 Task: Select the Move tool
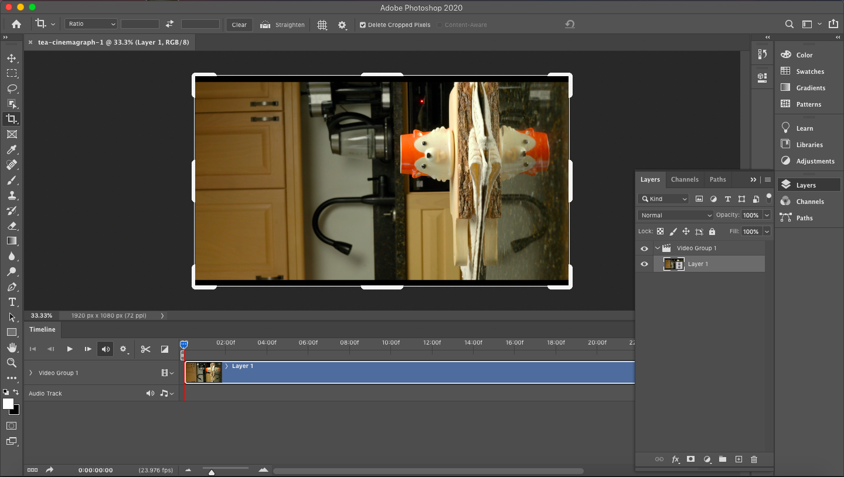(x=12, y=58)
